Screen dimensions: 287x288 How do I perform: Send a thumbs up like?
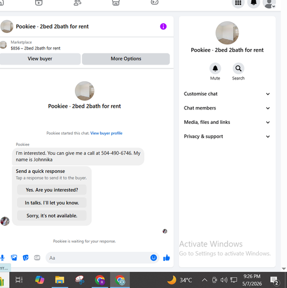click(167, 257)
